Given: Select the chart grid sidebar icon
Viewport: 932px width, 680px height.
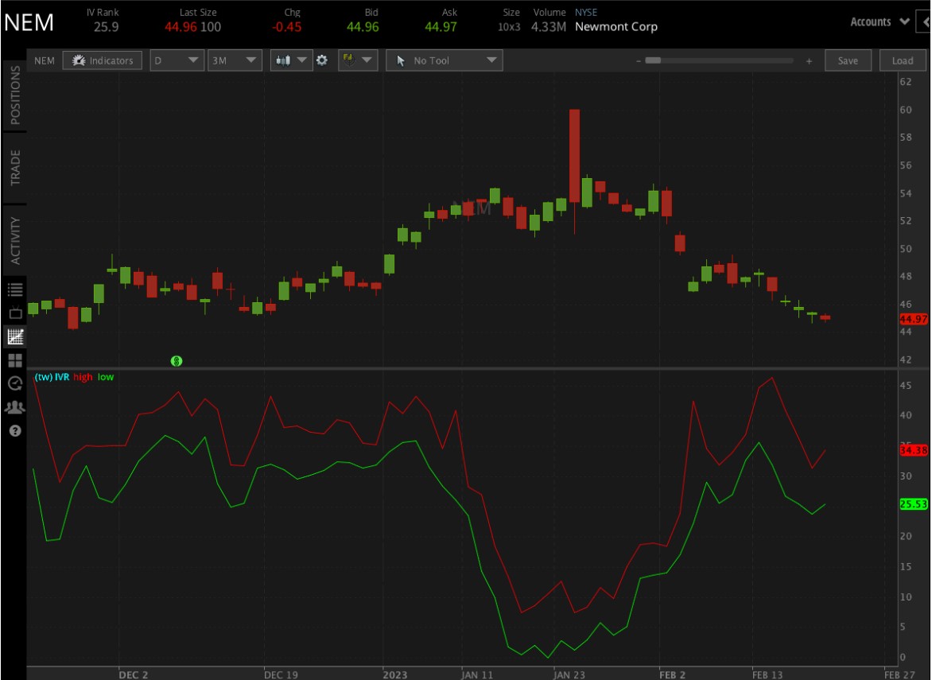Looking at the screenshot, I should [x=15, y=336].
